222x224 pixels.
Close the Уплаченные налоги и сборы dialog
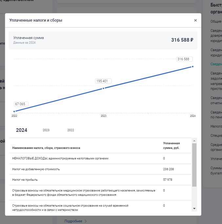point(195,20)
